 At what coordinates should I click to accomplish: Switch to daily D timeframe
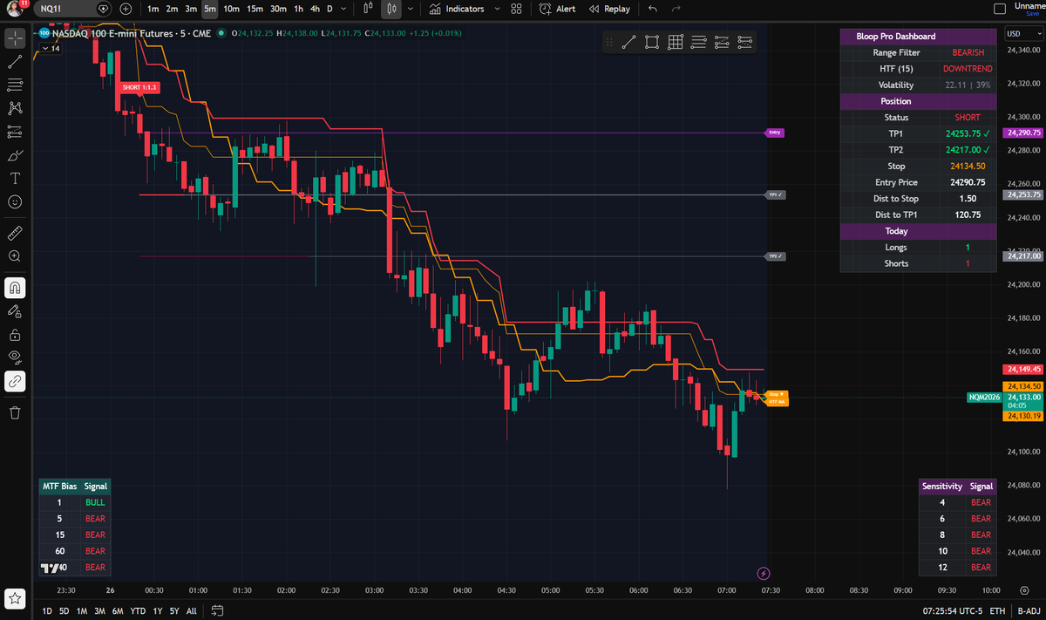pos(329,9)
